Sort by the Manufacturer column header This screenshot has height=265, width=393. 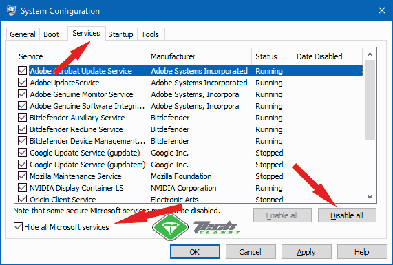[199, 56]
